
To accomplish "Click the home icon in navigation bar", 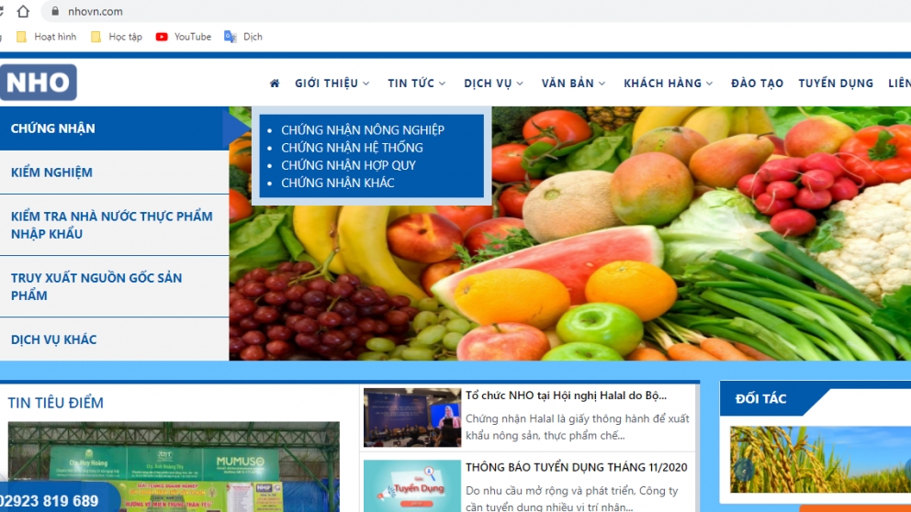I will click(275, 83).
